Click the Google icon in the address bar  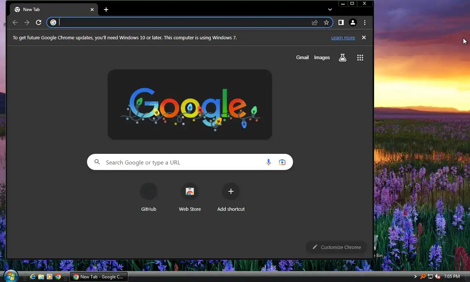[x=53, y=22]
